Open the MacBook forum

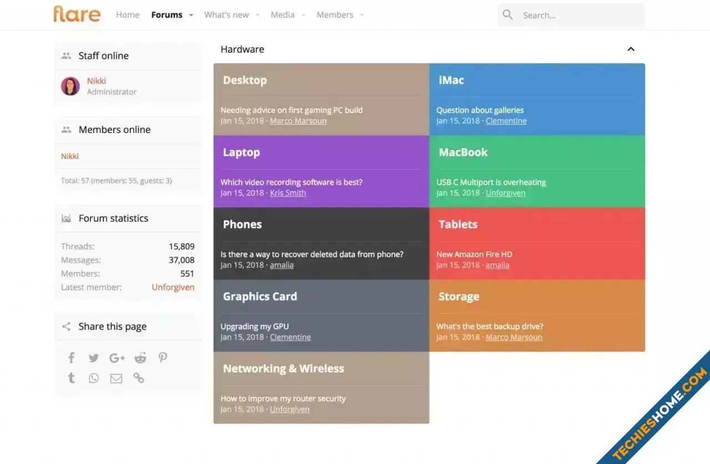click(x=463, y=152)
